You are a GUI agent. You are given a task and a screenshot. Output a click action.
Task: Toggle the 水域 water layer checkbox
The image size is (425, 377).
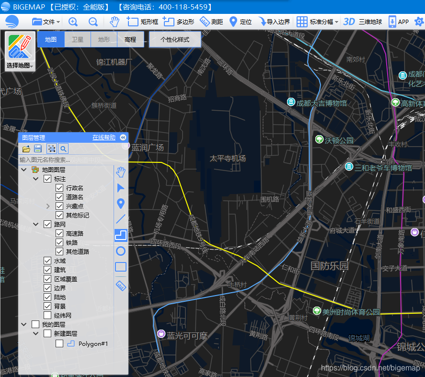(47, 261)
